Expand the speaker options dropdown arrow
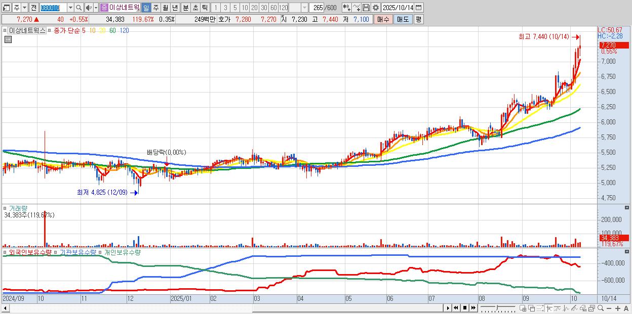632x314 pixels. point(96,8)
